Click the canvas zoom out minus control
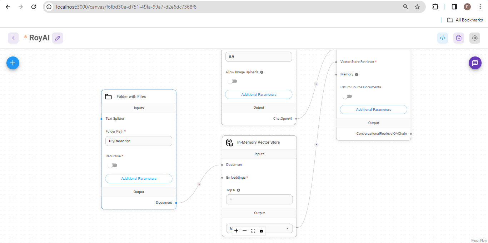488x243 pixels. click(244, 231)
